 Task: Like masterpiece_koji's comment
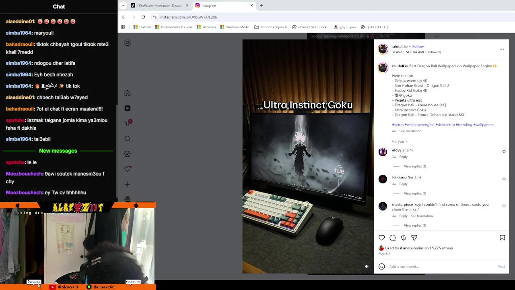point(504,206)
